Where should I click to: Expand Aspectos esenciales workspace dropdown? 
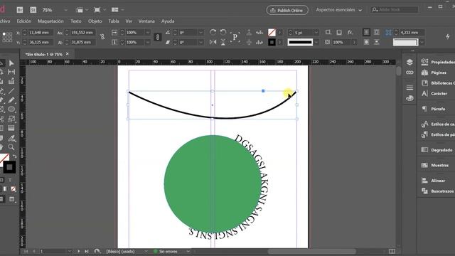pos(360,10)
